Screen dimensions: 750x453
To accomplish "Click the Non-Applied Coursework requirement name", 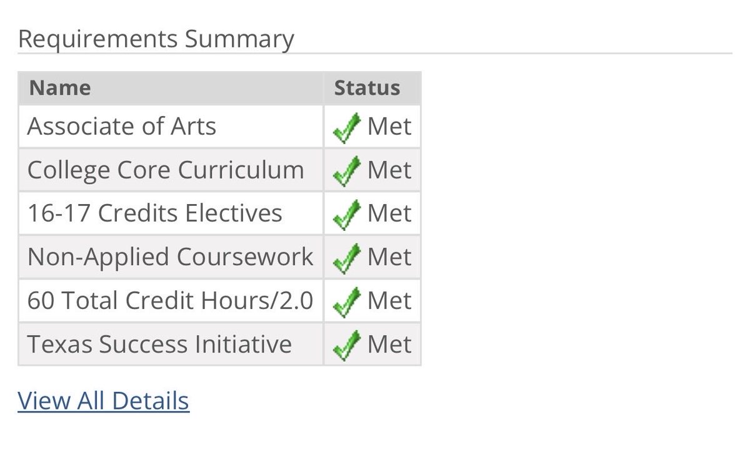I will (171, 258).
